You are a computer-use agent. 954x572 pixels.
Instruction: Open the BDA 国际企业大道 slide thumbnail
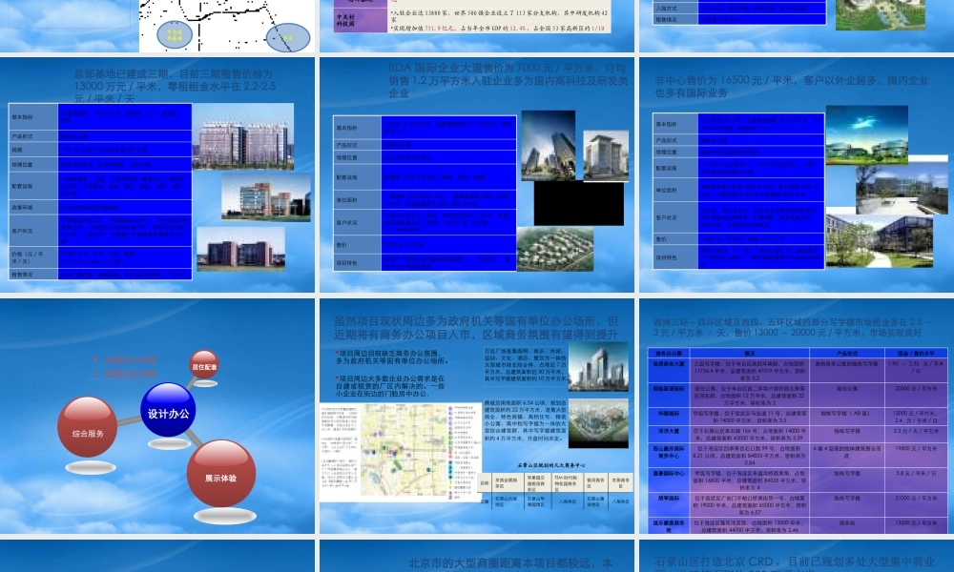coord(477,174)
